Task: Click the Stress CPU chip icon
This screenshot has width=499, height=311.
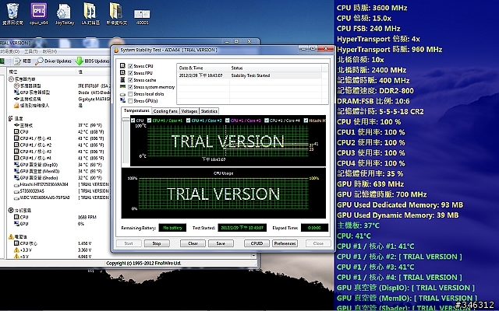Action: point(122,65)
